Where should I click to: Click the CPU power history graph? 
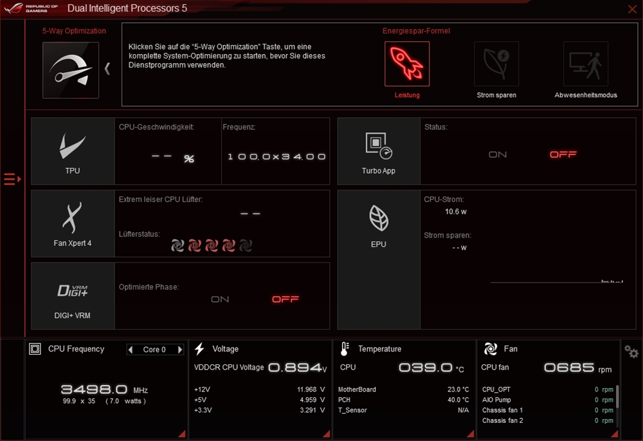[557, 281]
